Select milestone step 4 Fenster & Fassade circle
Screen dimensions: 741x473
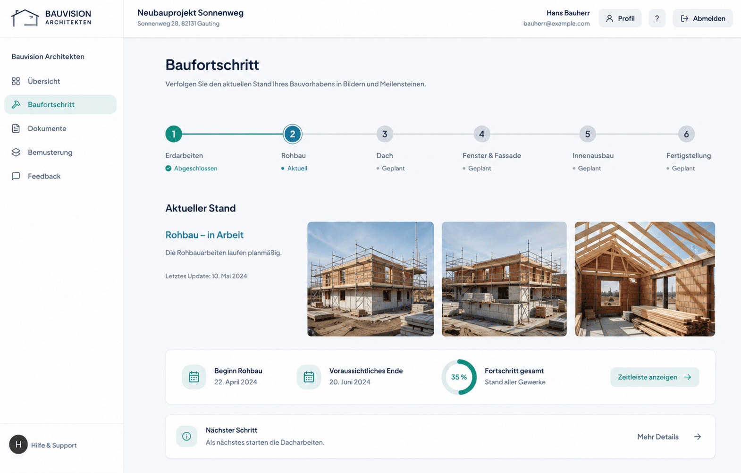tap(482, 134)
